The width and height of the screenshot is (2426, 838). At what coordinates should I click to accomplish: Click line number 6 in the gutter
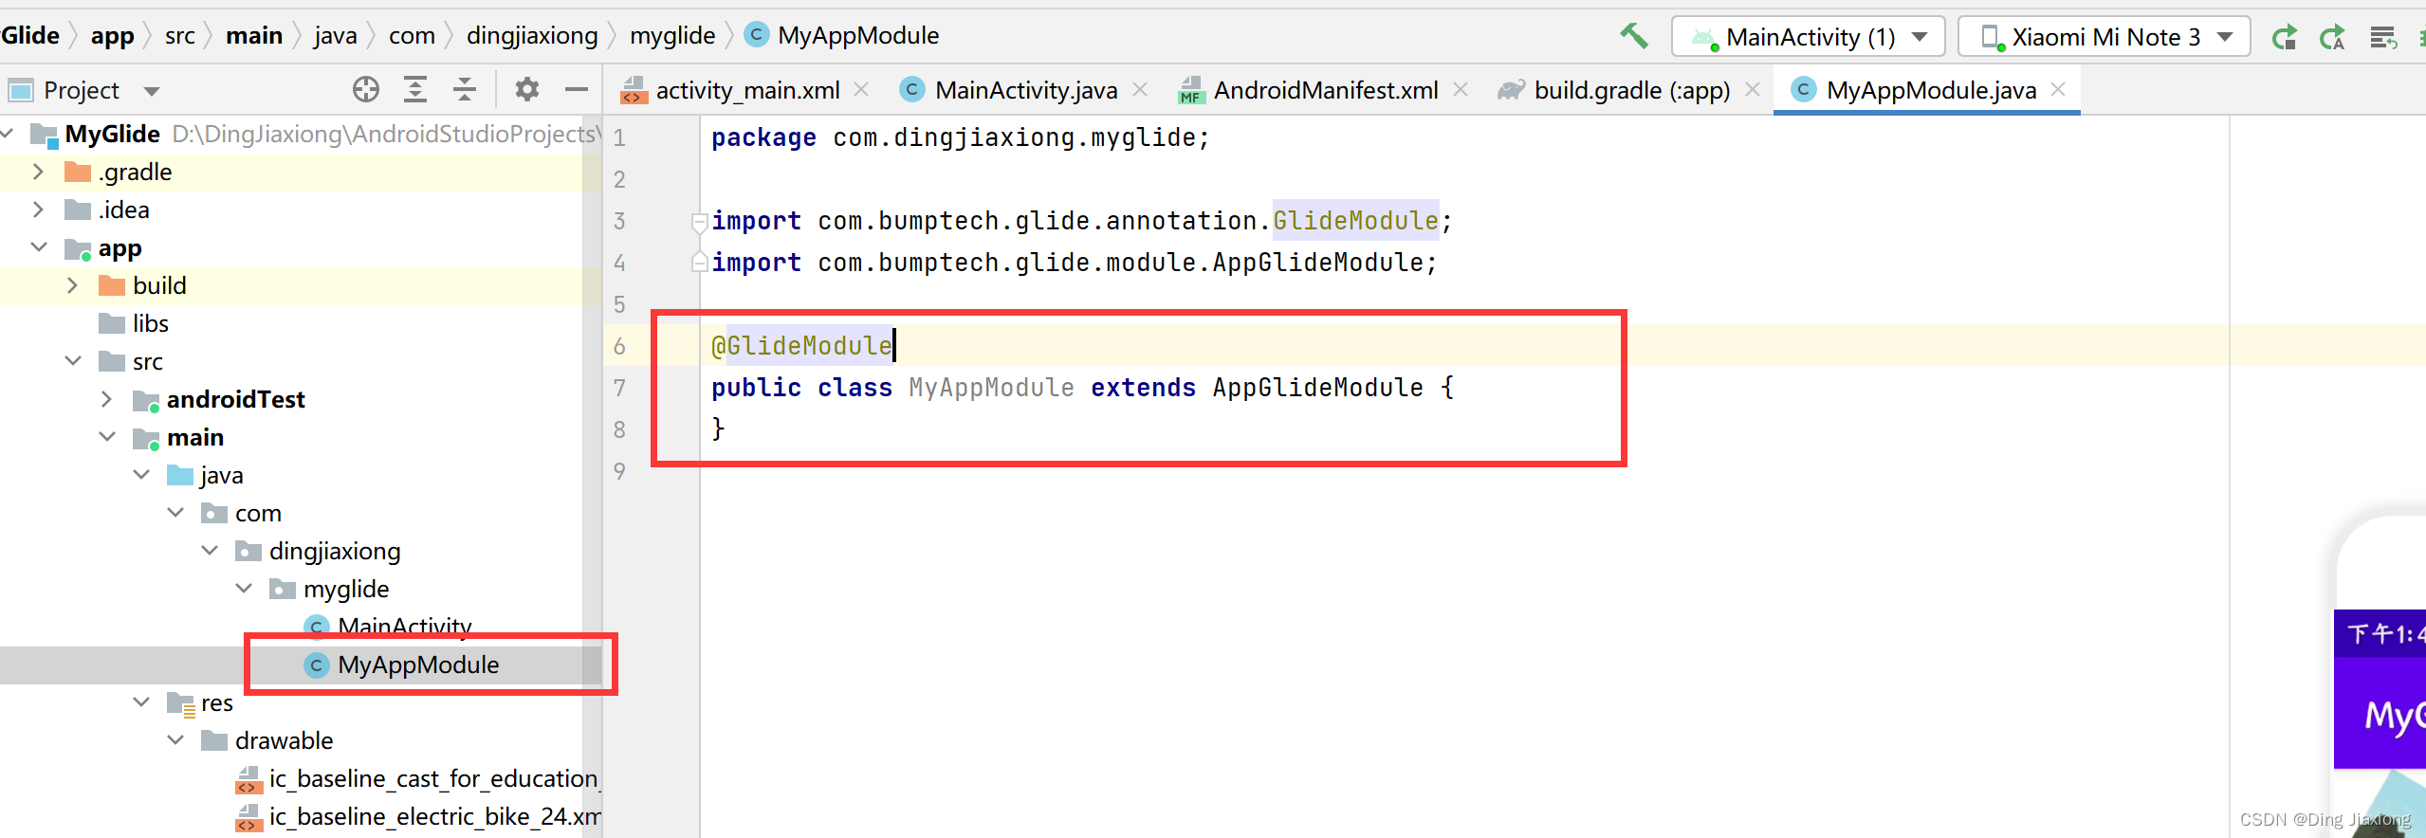tap(619, 346)
